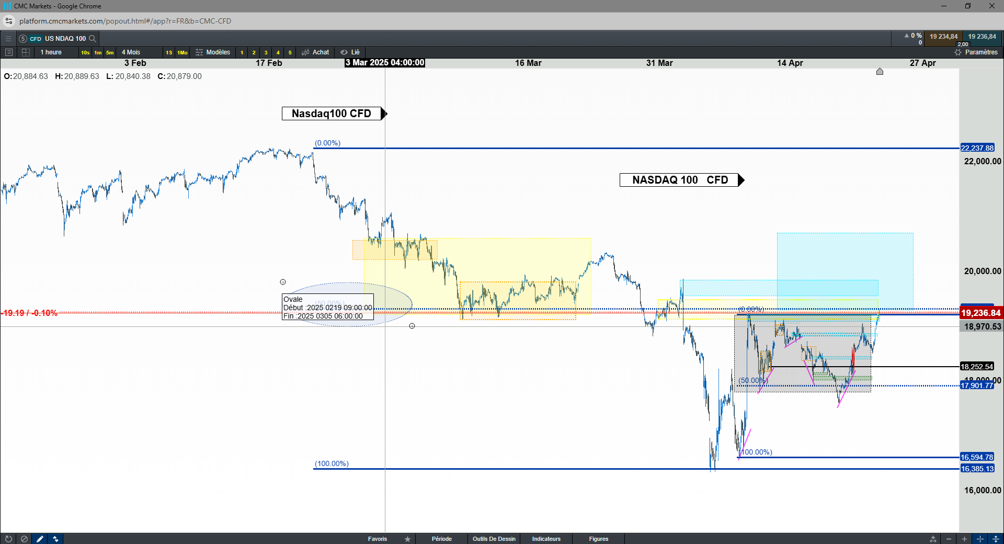Click the upper-left handle of the oval

tap(283, 282)
